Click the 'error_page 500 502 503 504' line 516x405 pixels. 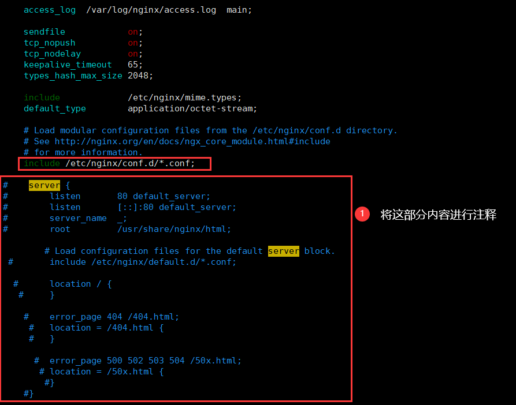pos(146,361)
